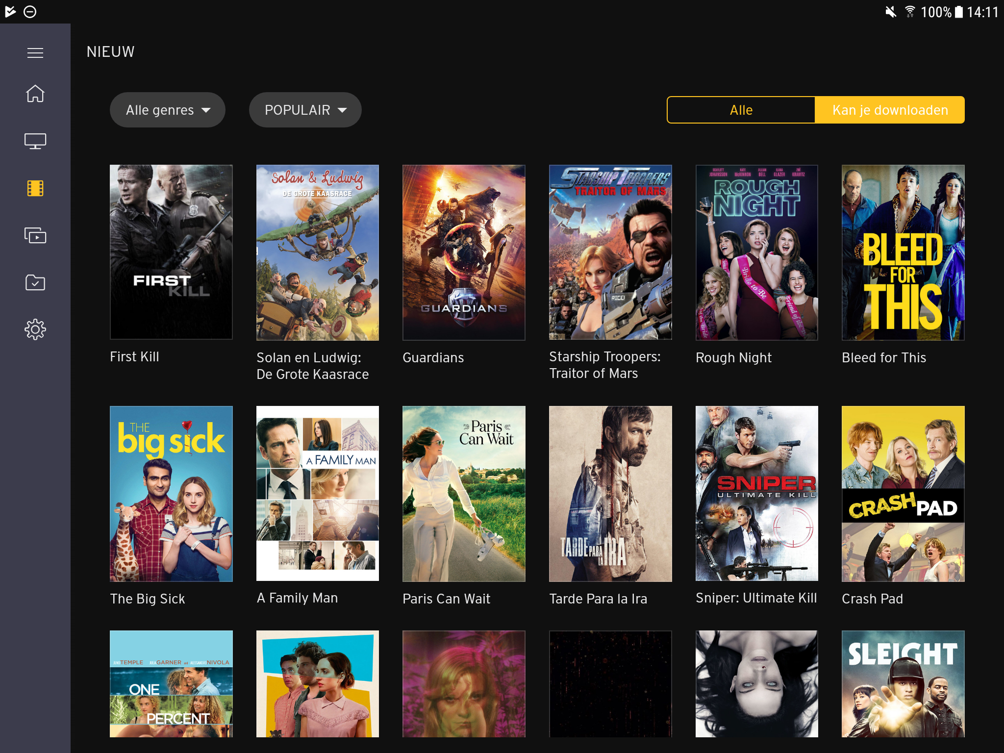The image size is (1004, 753).
Task: Enable Kan je downloaden filter
Action: pos(890,110)
